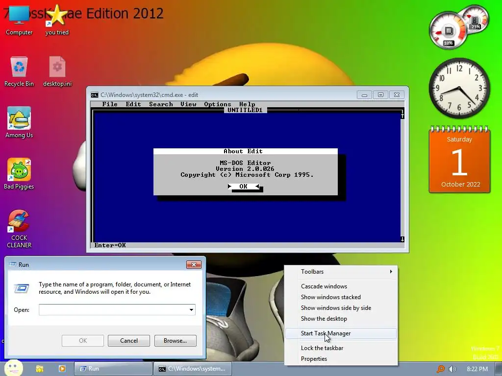Launch the Among Us shortcut
The height and width of the screenshot is (376, 502).
[19, 123]
